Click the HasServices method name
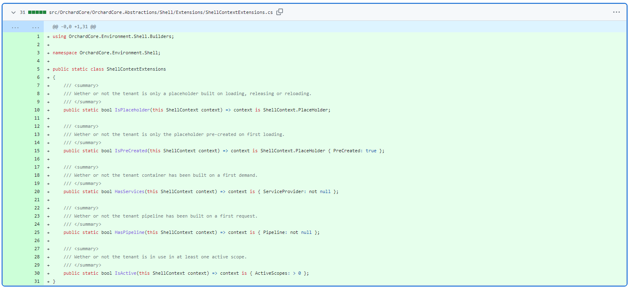The height and width of the screenshot is (289, 630). click(130, 191)
